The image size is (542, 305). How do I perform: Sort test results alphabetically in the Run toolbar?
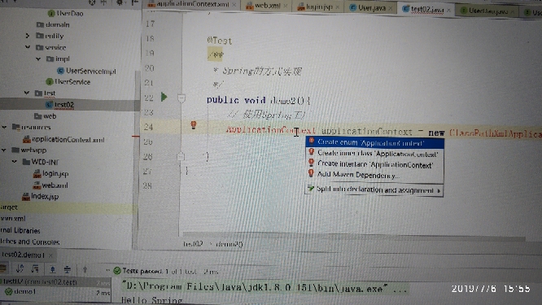pyautogui.click(x=20, y=268)
